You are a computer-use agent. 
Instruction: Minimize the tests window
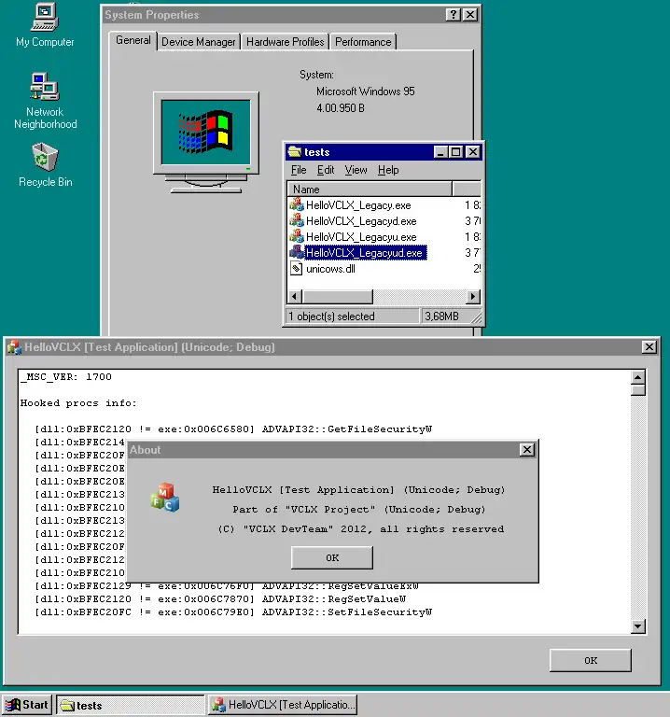tap(440, 152)
